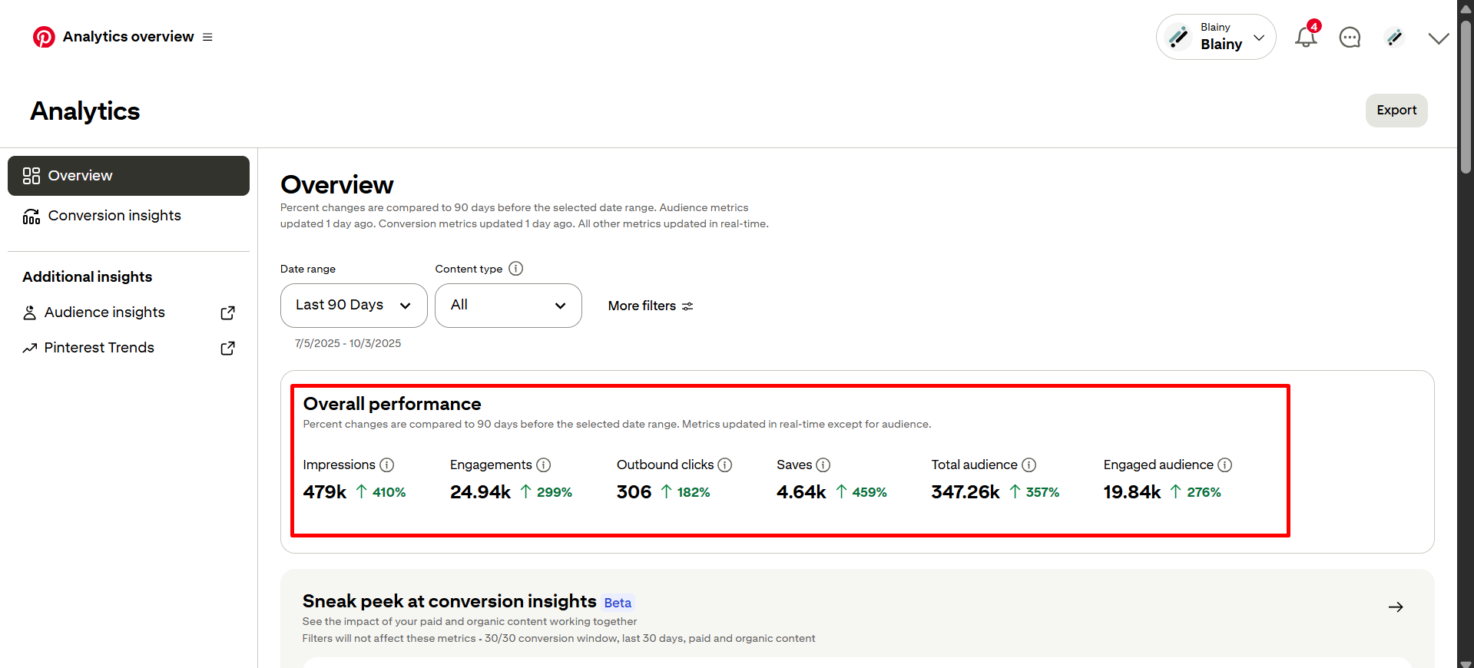This screenshot has width=1474, height=668.
Task: Open the messages chat bubble icon
Action: click(1350, 37)
